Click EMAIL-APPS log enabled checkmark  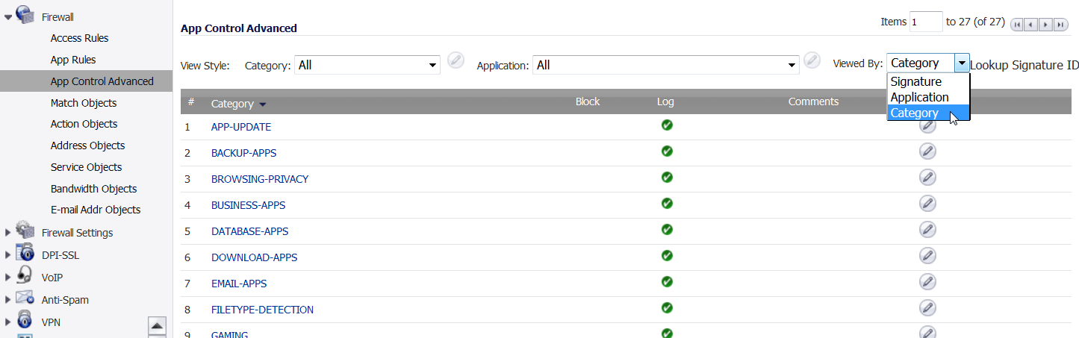[x=667, y=282]
